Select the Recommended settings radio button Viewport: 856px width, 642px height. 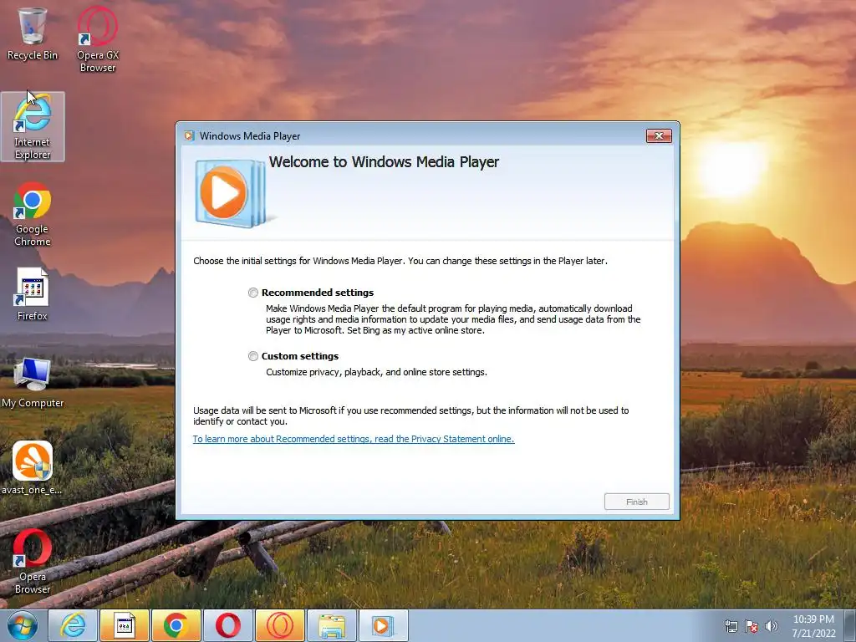tap(252, 293)
